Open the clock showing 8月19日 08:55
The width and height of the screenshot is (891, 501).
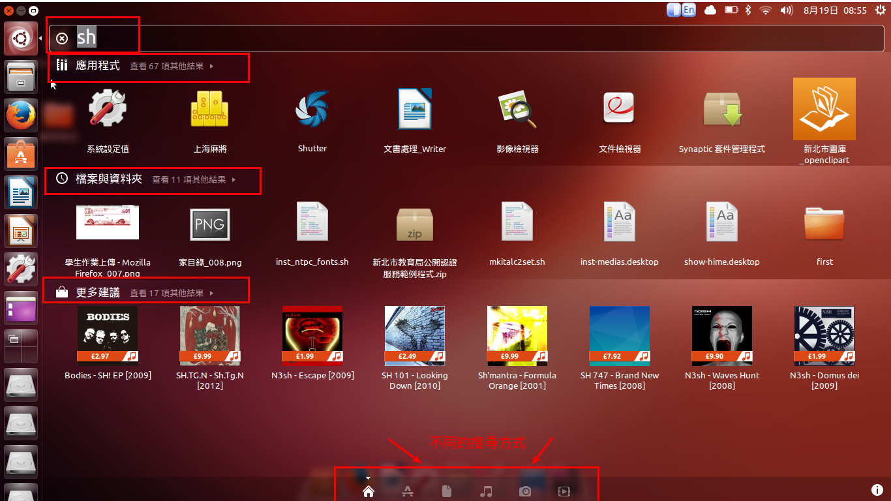pos(835,10)
